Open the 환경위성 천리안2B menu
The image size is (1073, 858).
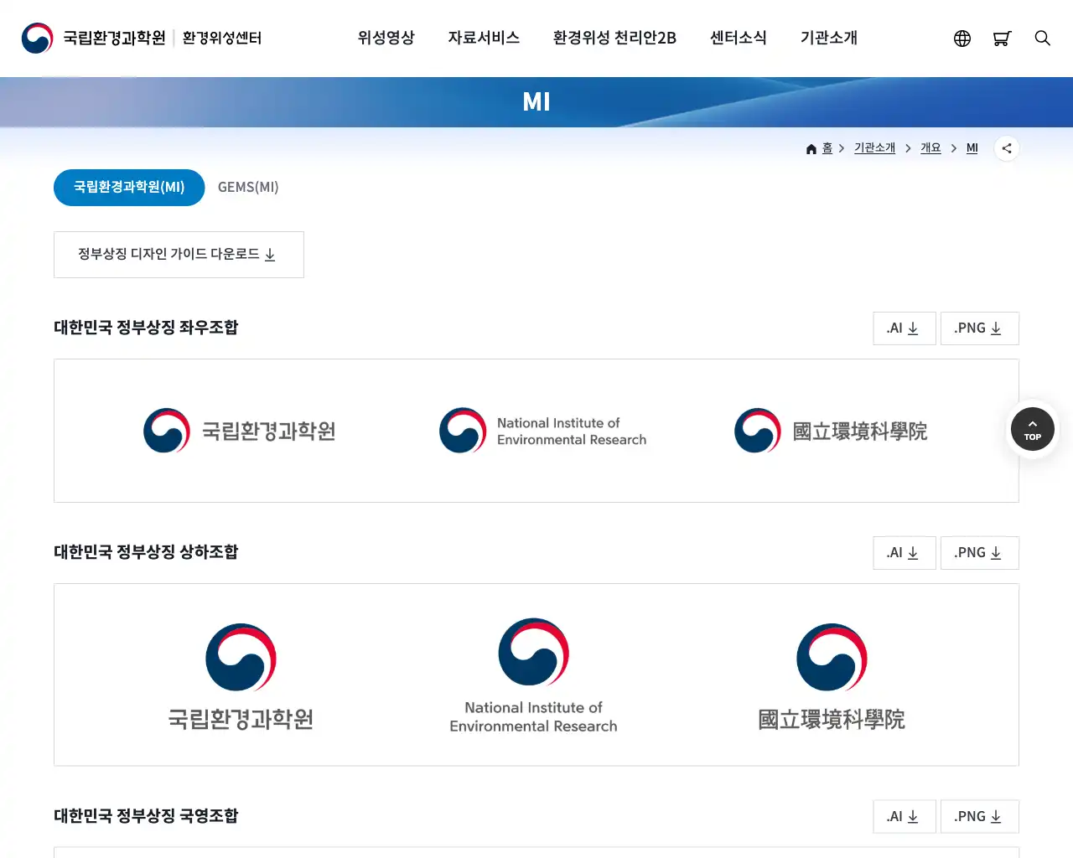coord(614,38)
